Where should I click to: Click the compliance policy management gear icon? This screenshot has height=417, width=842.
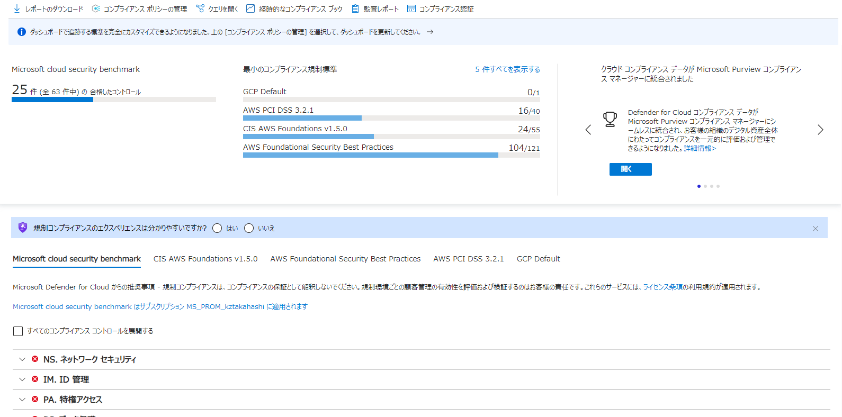(x=96, y=8)
